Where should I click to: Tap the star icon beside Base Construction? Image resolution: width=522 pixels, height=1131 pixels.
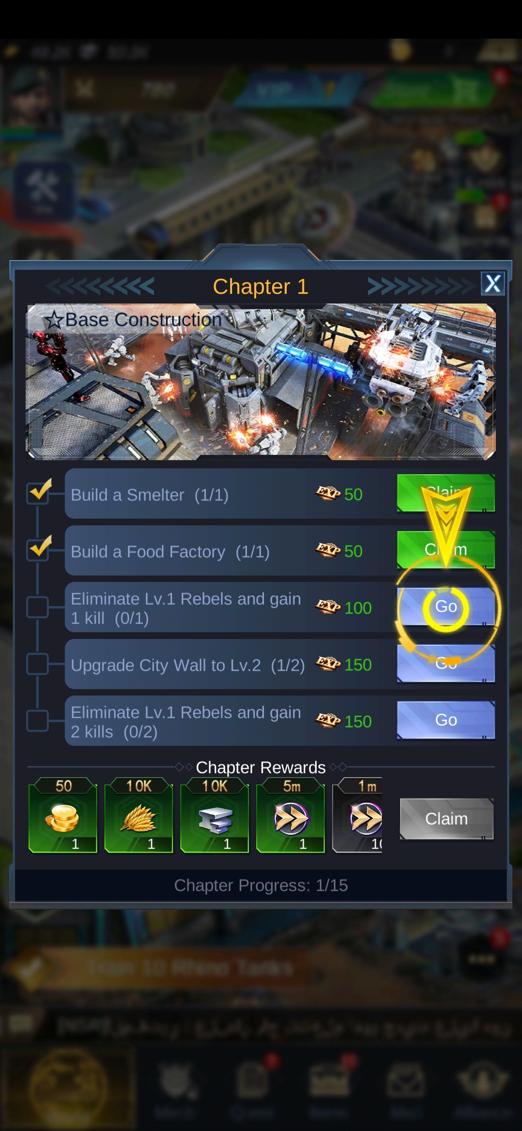click(54, 320)
